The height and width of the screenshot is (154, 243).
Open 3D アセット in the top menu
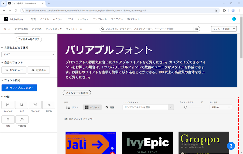click(x=133, y=19)
